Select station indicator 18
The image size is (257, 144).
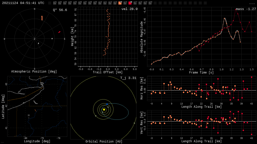click(140, 3)
